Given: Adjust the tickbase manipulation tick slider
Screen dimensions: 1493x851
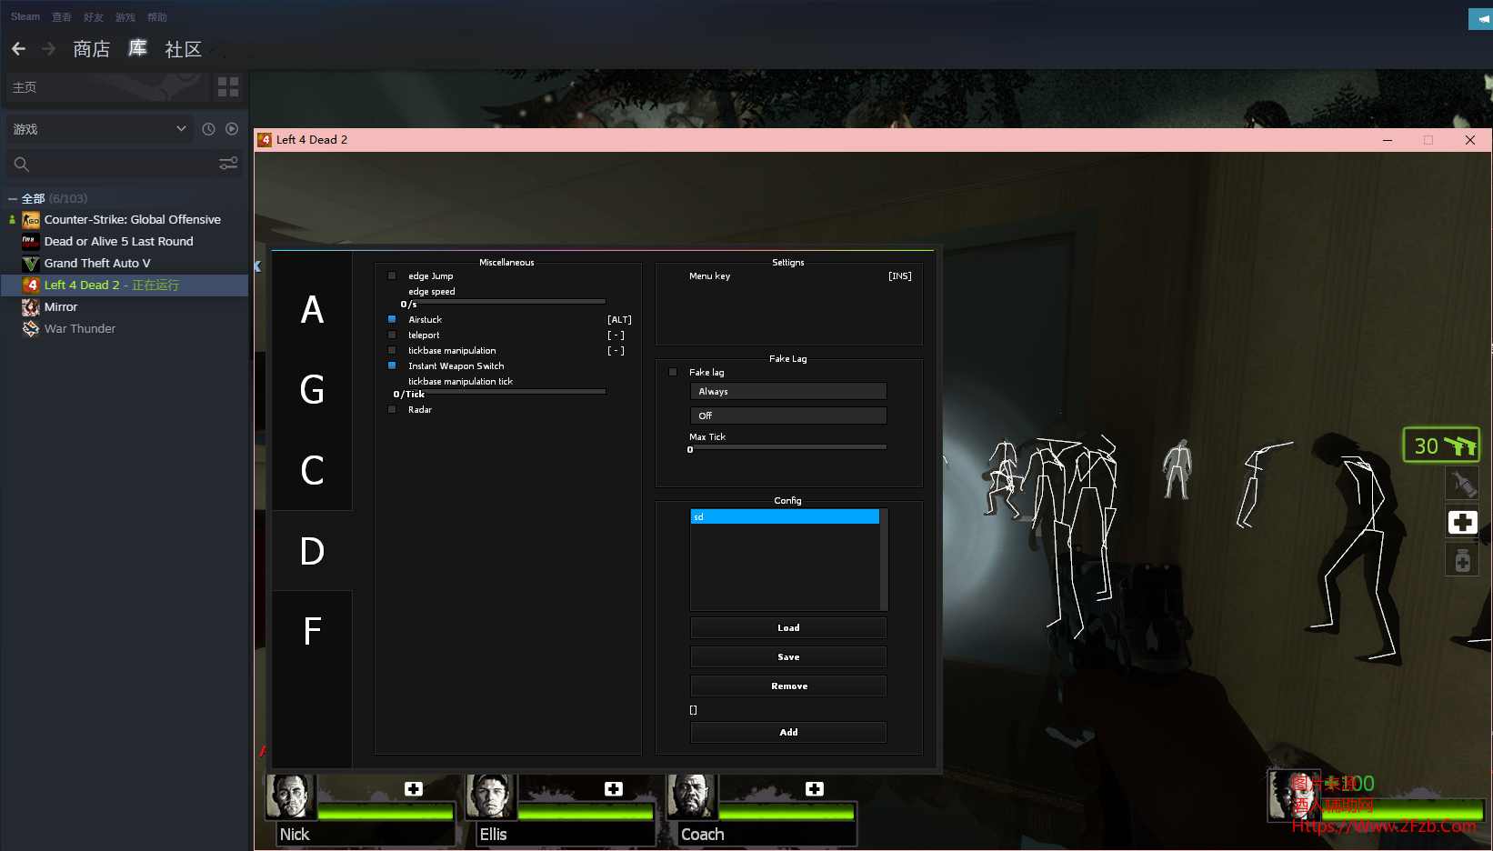Looking at the screenshot, I should (503, 391).
